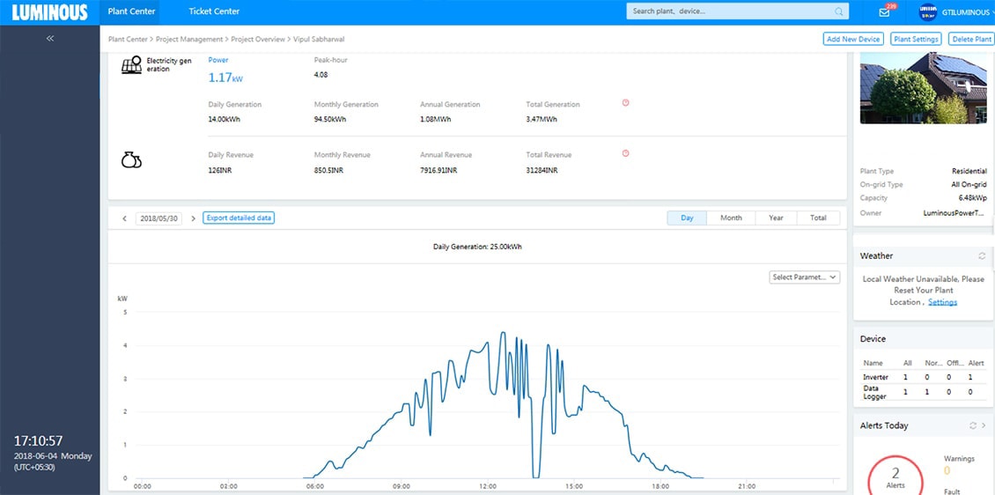Refresh the Alerts Today panel
This screenshot has height=495, width=995.
coord(973,425)
